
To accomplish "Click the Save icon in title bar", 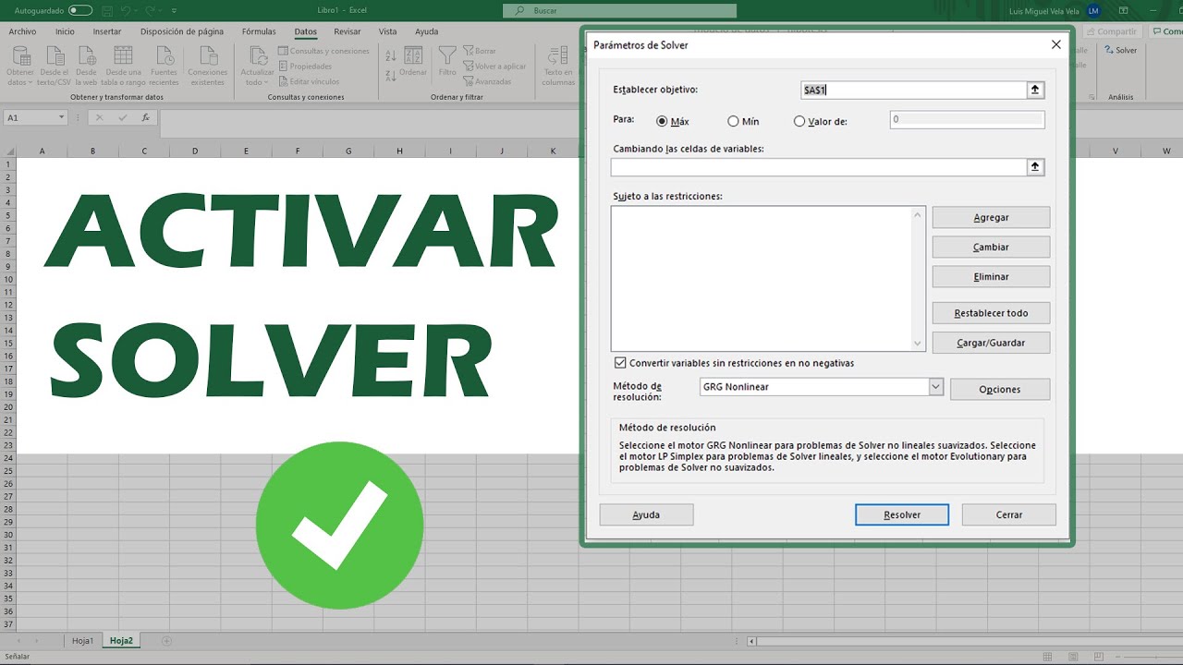I will [109, 10].
